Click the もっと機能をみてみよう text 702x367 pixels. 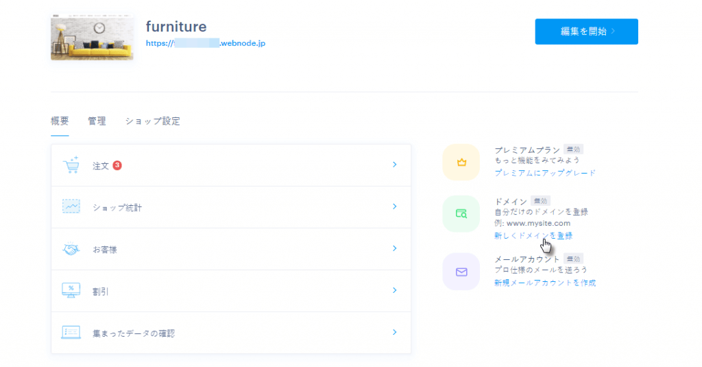coord(537,161)
